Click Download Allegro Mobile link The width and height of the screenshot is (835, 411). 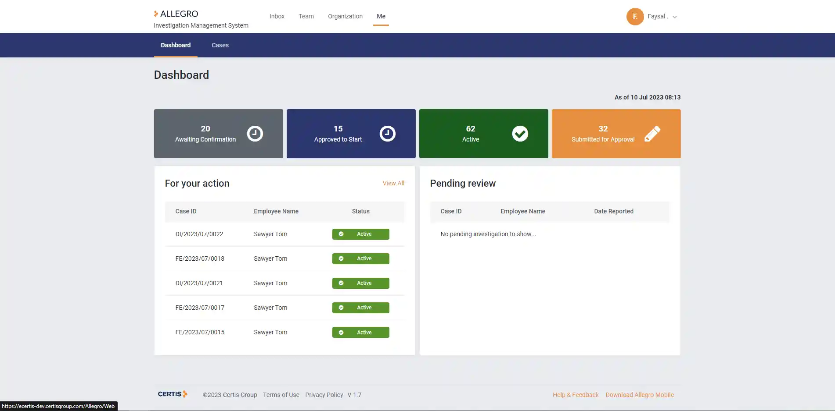[x=640, y=395]
